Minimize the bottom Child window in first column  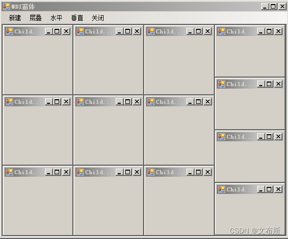pos(49,172)
